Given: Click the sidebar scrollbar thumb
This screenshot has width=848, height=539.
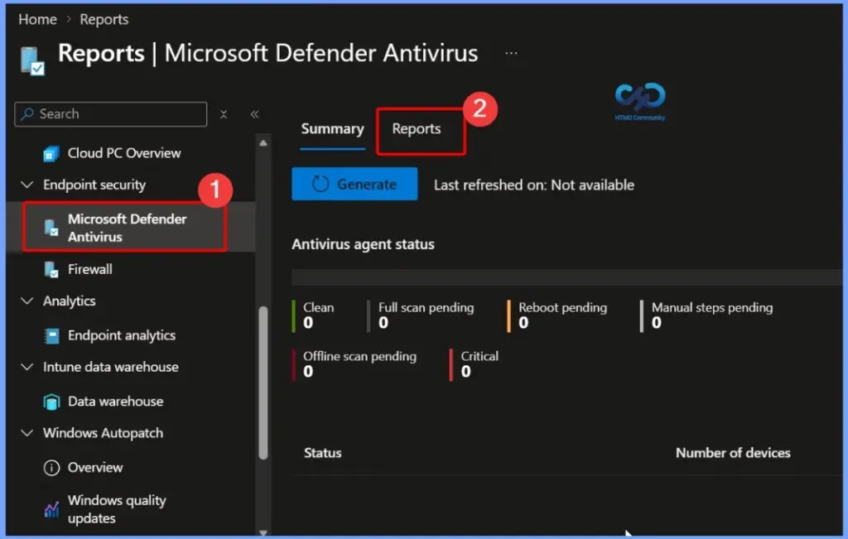Looking at the screenshot, I should (263, 383).
